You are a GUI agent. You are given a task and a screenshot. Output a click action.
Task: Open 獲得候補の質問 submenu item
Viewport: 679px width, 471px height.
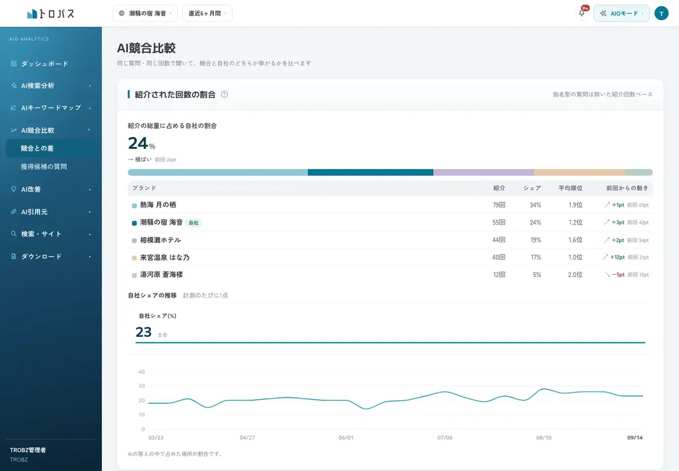(51, 167)
